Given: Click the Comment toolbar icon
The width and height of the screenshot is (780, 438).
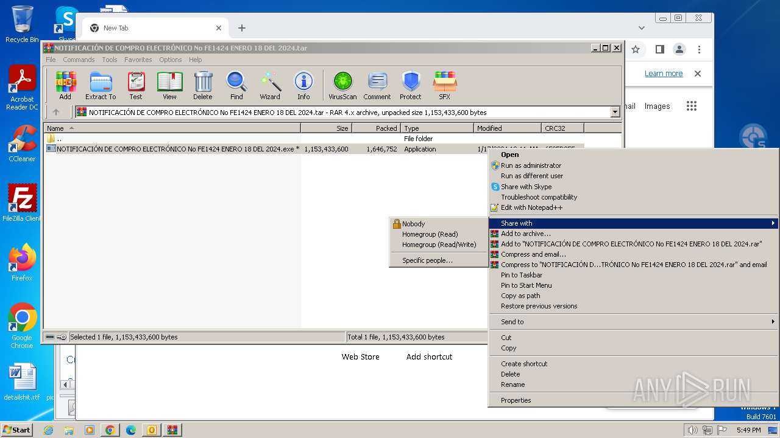Looking at the screenshot, I should click(x=377, y=85).
